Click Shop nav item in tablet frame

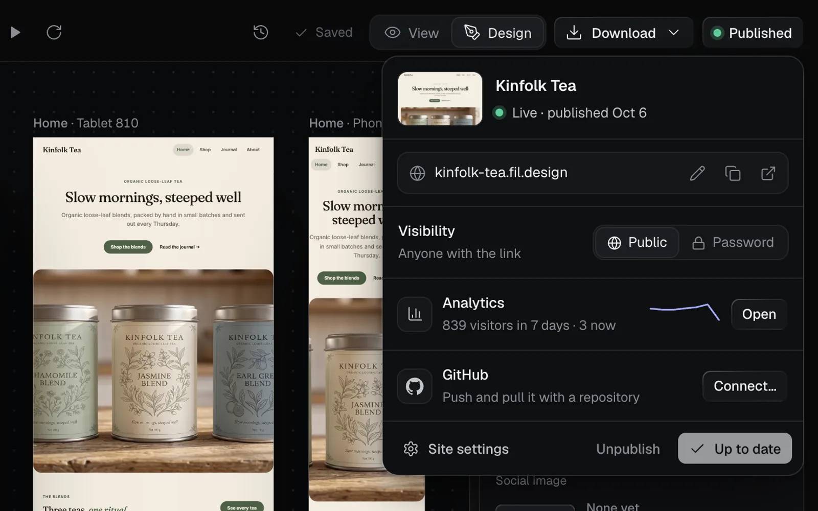[x=205, y=150]
